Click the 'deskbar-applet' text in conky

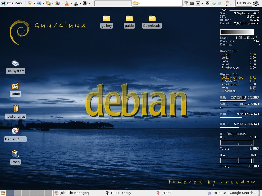point(232,78)
